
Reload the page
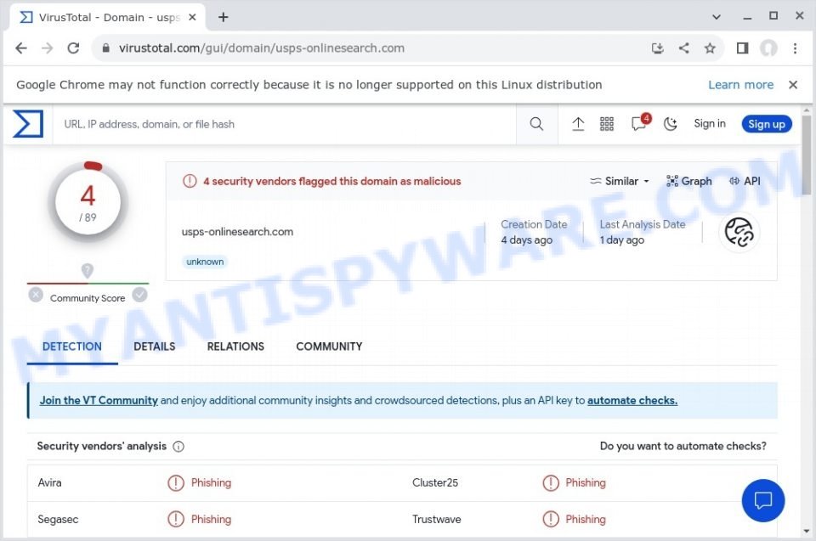pos(73,48)
